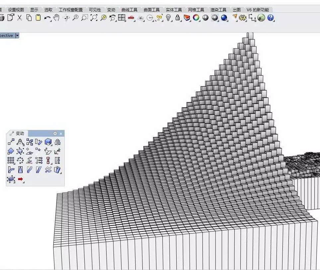Click the Paste clipboard icon
Image resolution: width=320 pixels, height=270 pixels.
(x=38, y=18)
